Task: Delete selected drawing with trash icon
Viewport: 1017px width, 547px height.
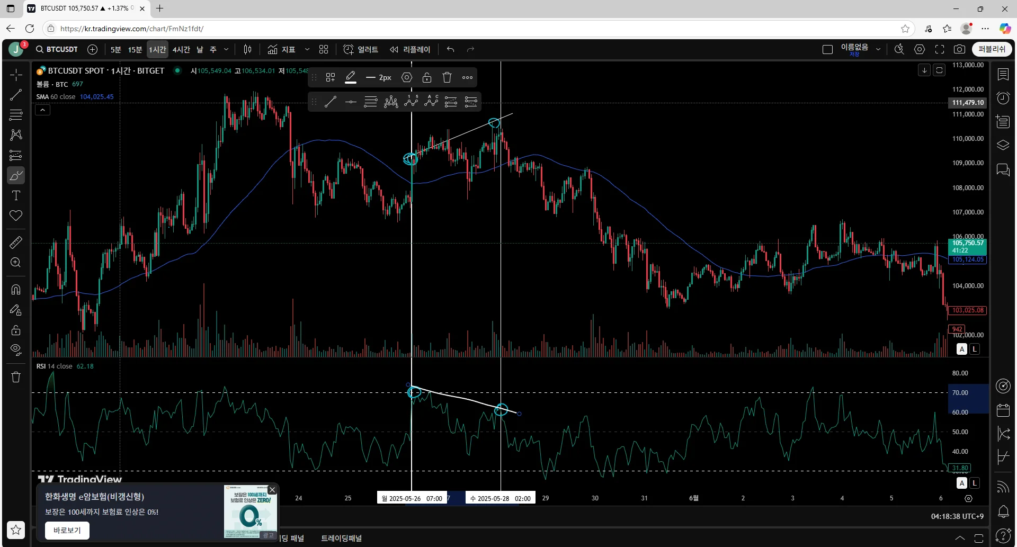Action: (447, 78)
